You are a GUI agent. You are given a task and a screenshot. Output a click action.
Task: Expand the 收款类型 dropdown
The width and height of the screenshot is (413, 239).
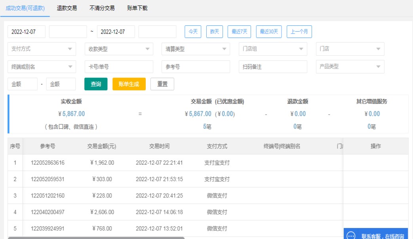(x=119, y=49)
